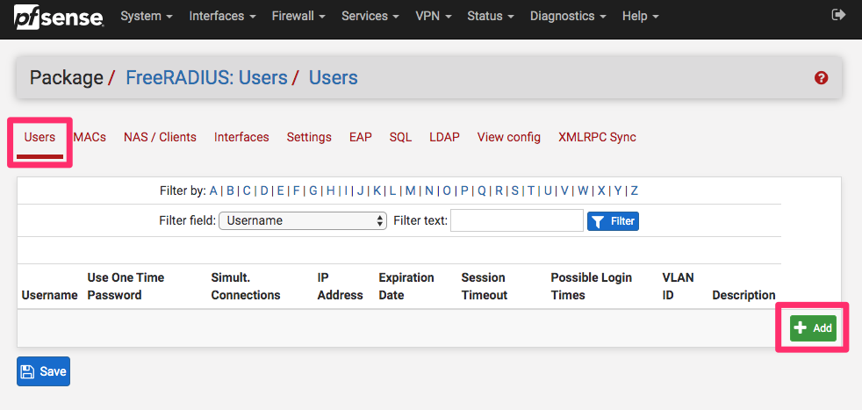
Task: Open the Firewall menu
Action: (298, 16)
